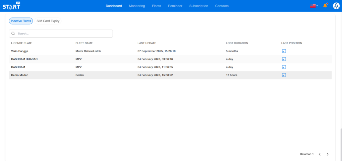Go to previous page arrow
This screenshot has width=342, height=161.
[320, 154]
